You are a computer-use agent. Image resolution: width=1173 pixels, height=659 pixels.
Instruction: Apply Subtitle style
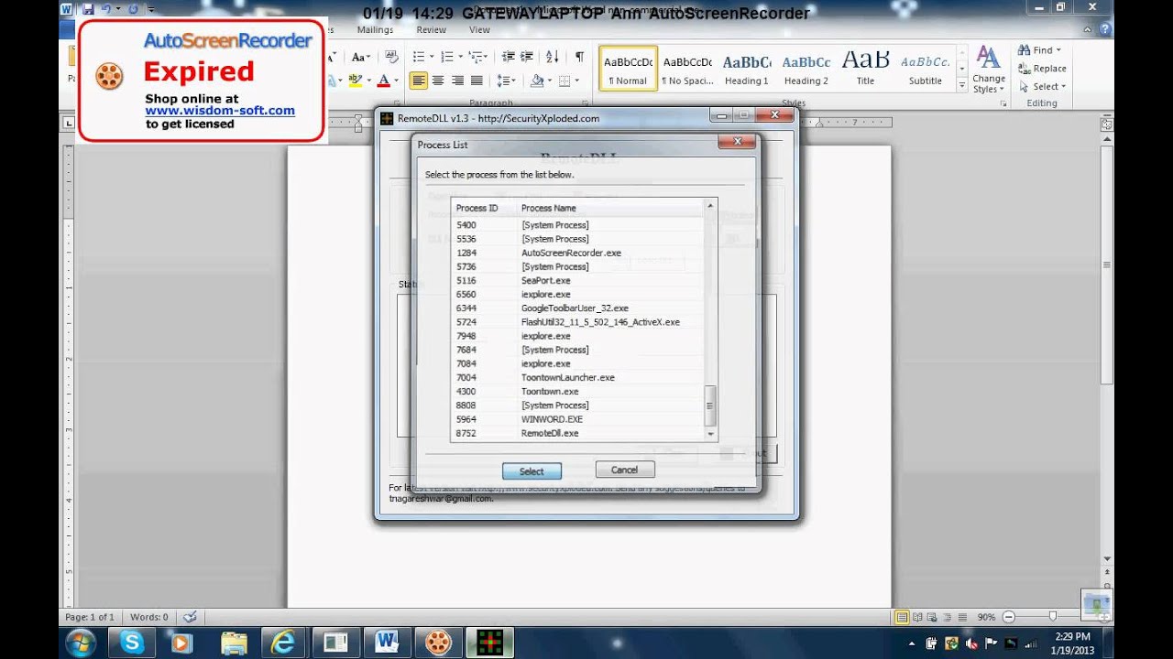(x=925, y=69)
